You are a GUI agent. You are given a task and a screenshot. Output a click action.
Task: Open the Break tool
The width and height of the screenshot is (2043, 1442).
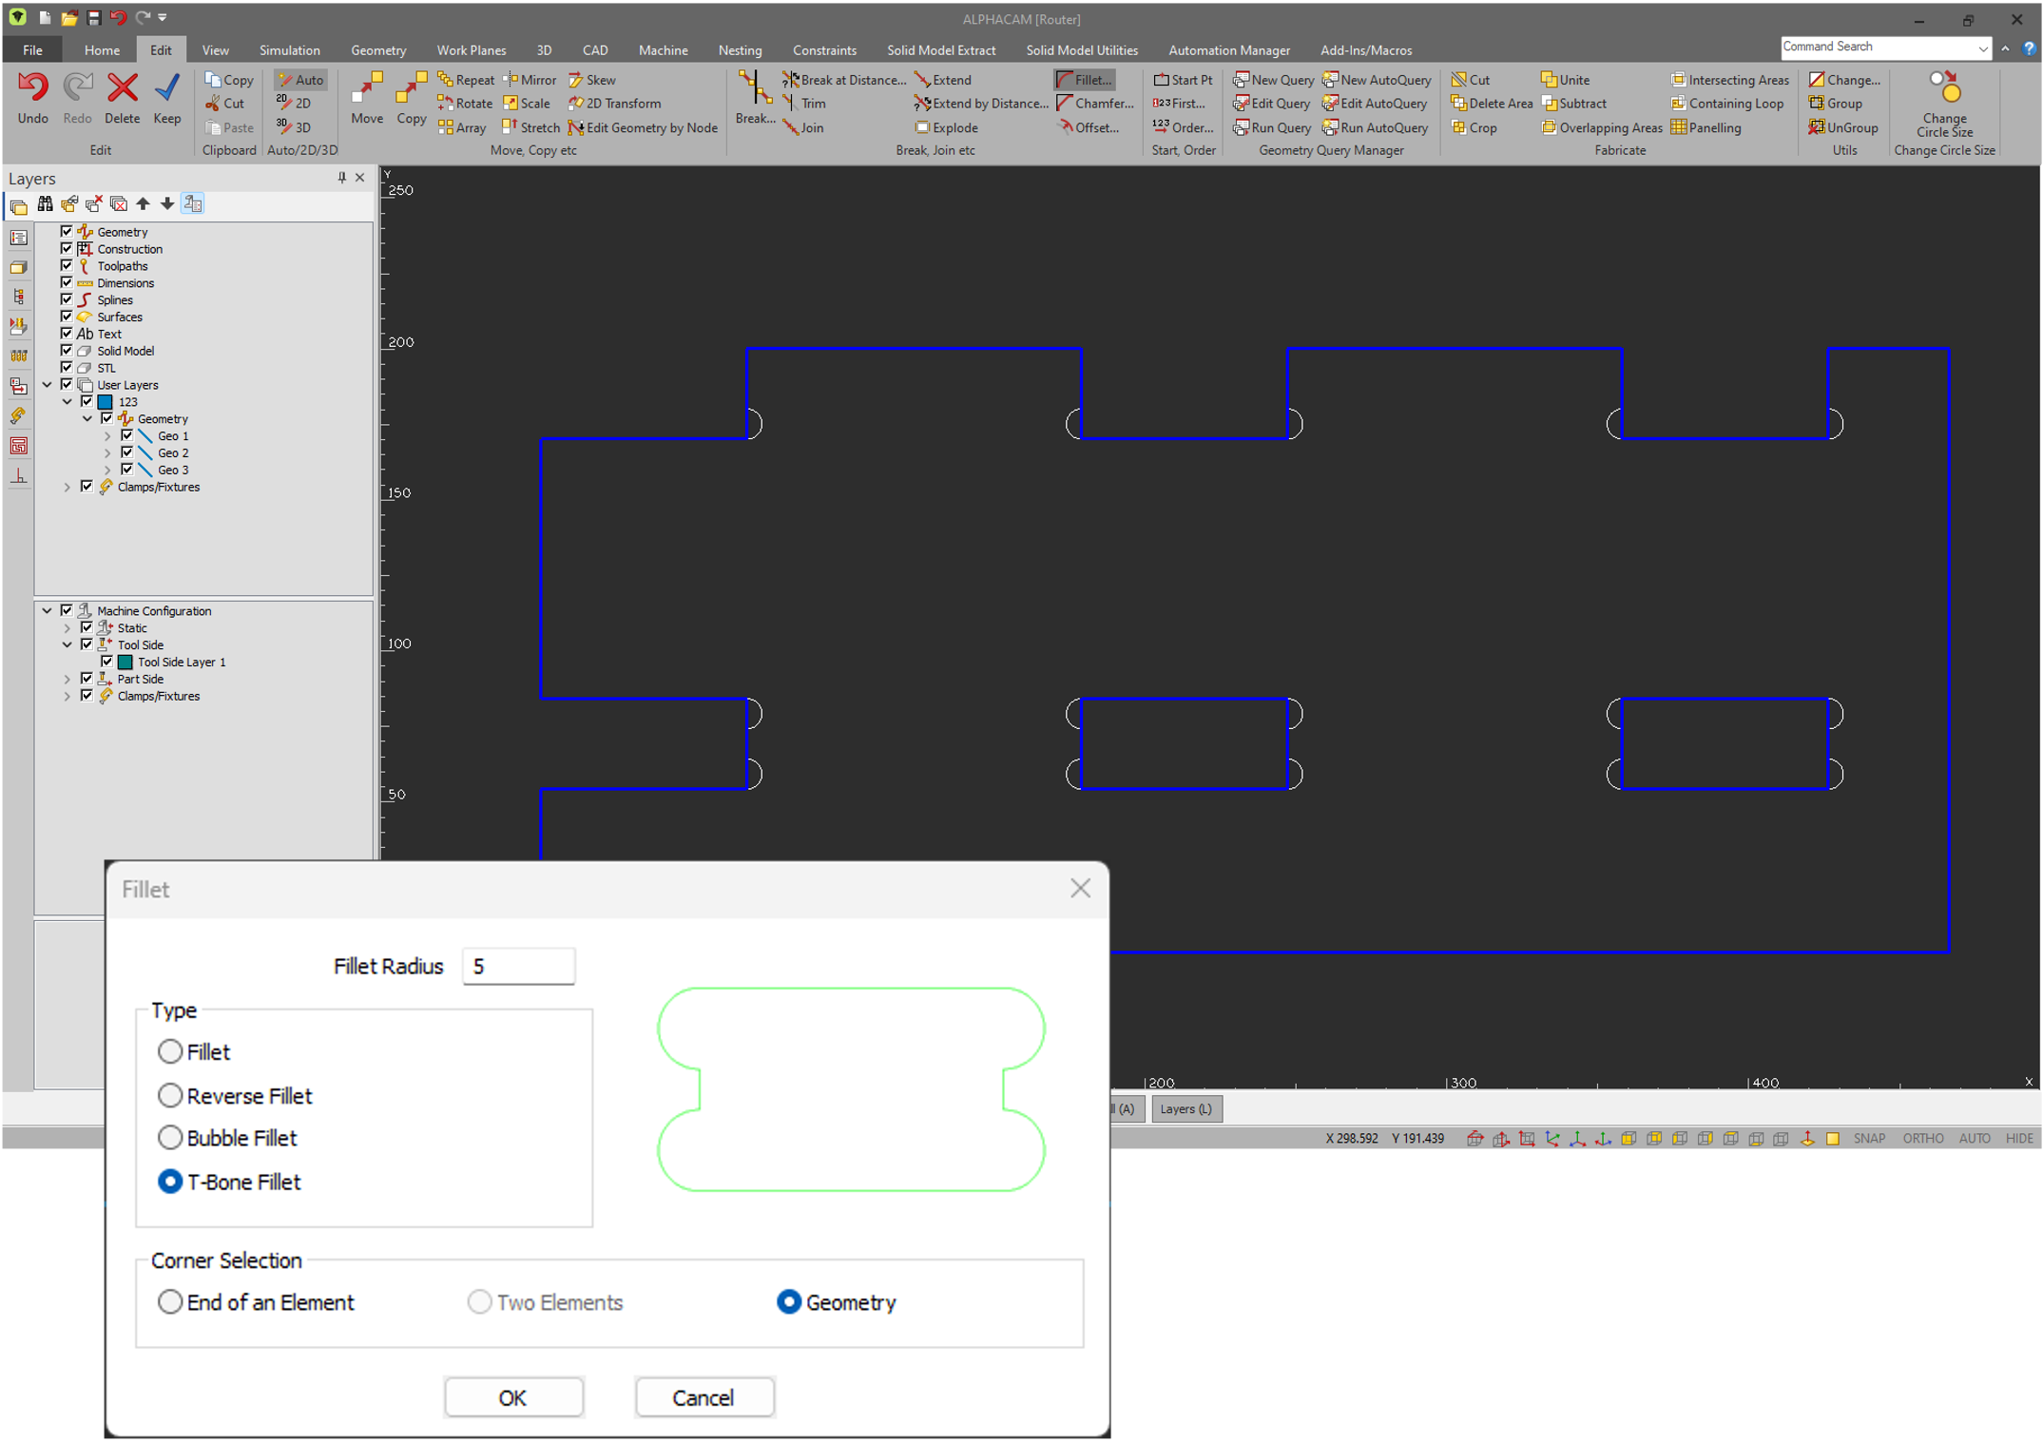click(x=755, y=98)
